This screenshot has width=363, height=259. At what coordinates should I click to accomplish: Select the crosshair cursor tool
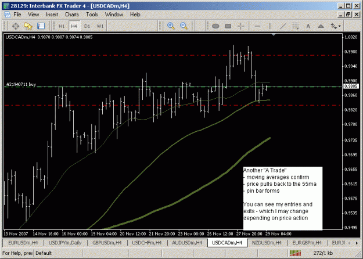coord(241,26)
